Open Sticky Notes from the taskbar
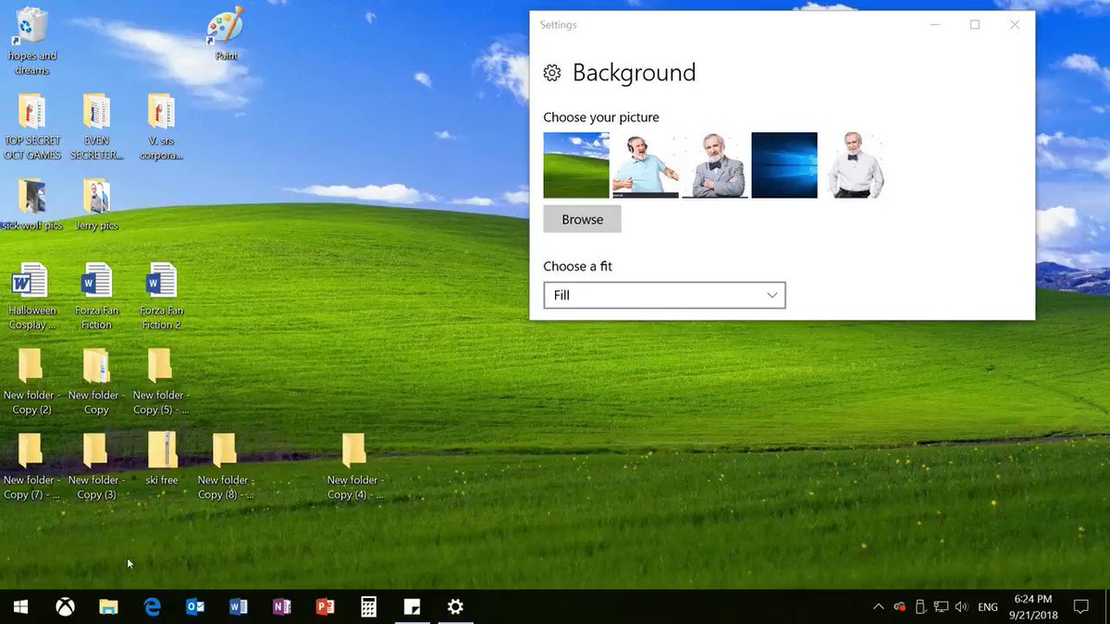1110x624 pixels. (412, 607)
